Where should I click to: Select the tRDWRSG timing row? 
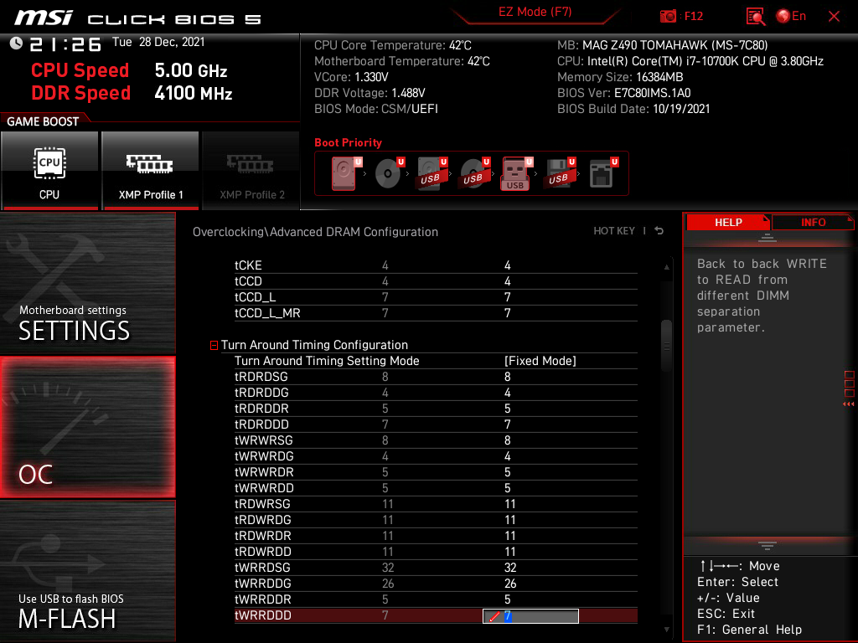pyautogui.click(x=436, y=503)
